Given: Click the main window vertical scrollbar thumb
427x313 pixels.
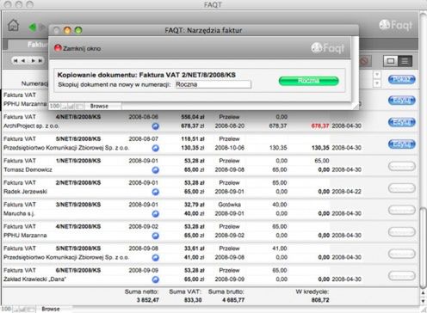Looking at the screenshot, I should 423,248.
